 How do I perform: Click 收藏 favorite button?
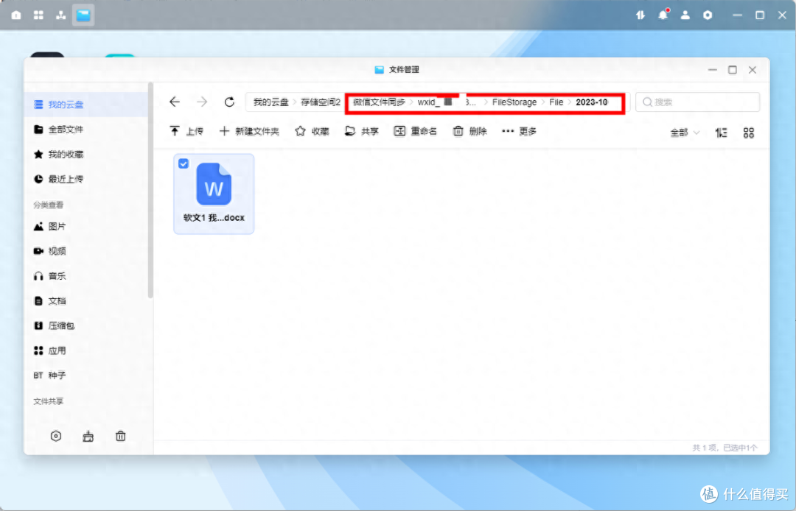point(313,131)
